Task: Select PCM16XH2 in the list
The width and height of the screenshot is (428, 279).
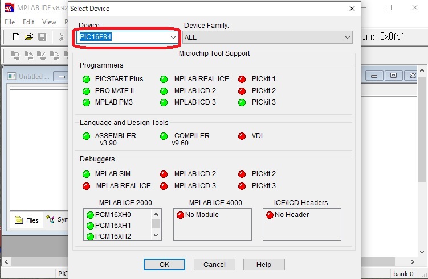Action: (113, 236)
